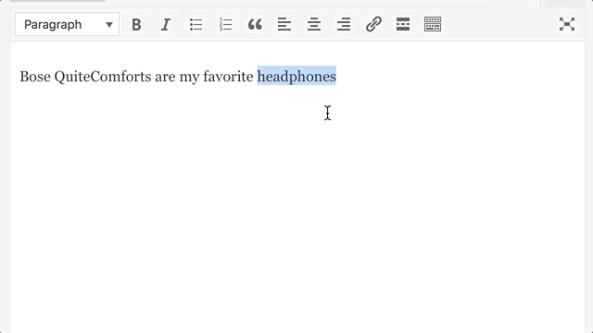This screenshot has width=593, height=333.
Task: Open the Paragraph format dropdown
Action: click(x=68, y=25)
